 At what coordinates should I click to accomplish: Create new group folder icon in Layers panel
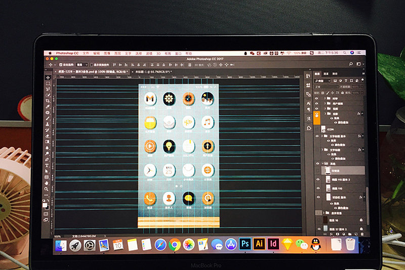click(350, 234)
